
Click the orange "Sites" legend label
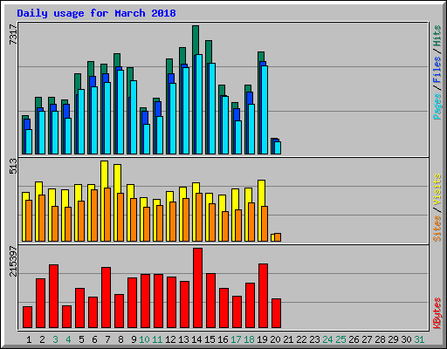(437, 229)
